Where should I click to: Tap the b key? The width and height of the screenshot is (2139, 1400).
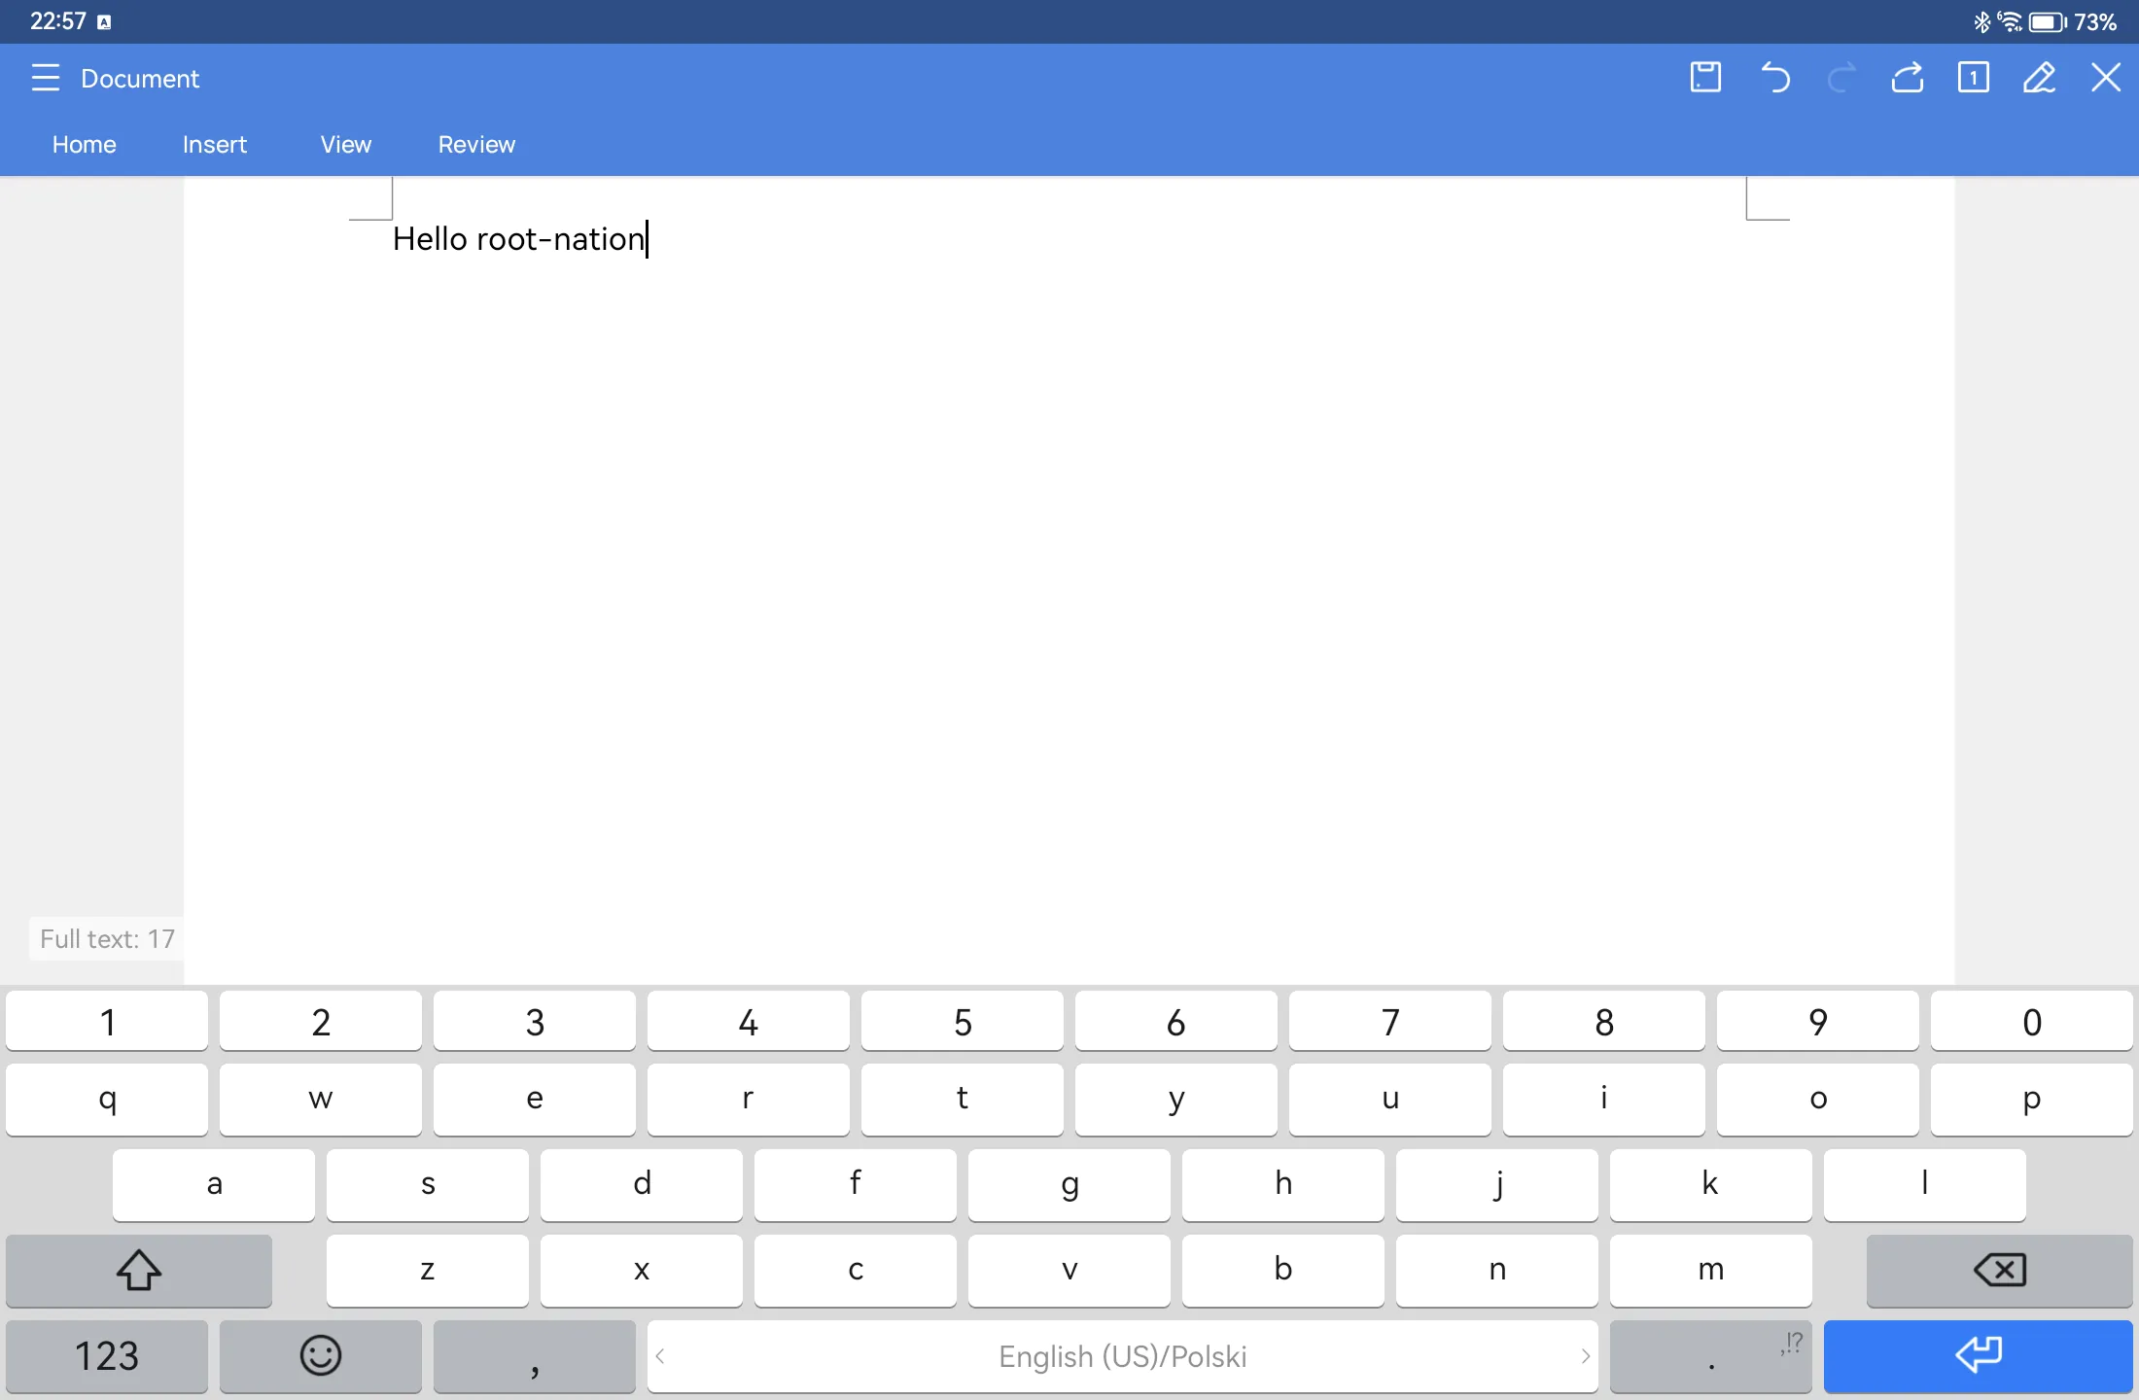(1283, 1270)
